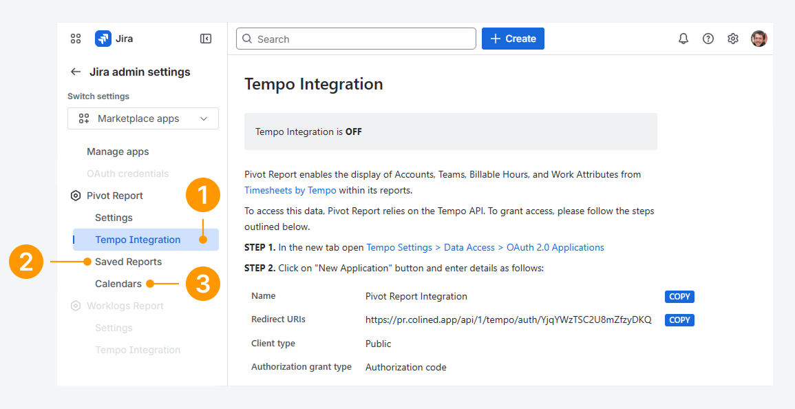Click the Marketplace apps grid icon

pos(84,118)
